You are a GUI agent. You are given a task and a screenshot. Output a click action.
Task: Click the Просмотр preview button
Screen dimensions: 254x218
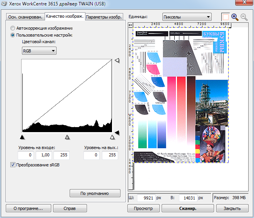[144, 208]
